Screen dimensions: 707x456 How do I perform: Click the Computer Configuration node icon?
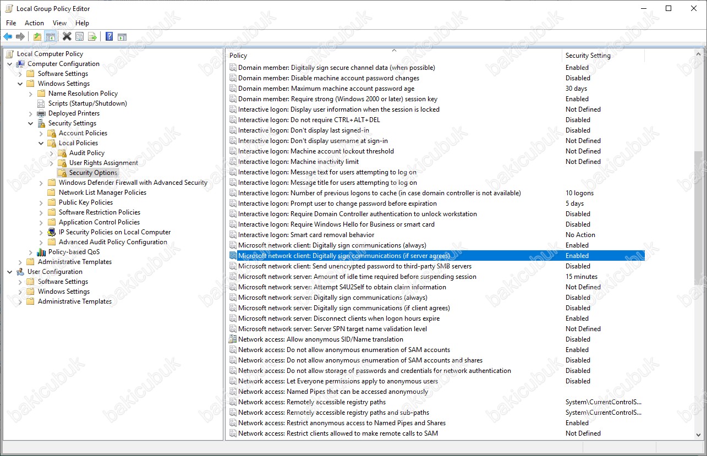[x=21, y=64]
